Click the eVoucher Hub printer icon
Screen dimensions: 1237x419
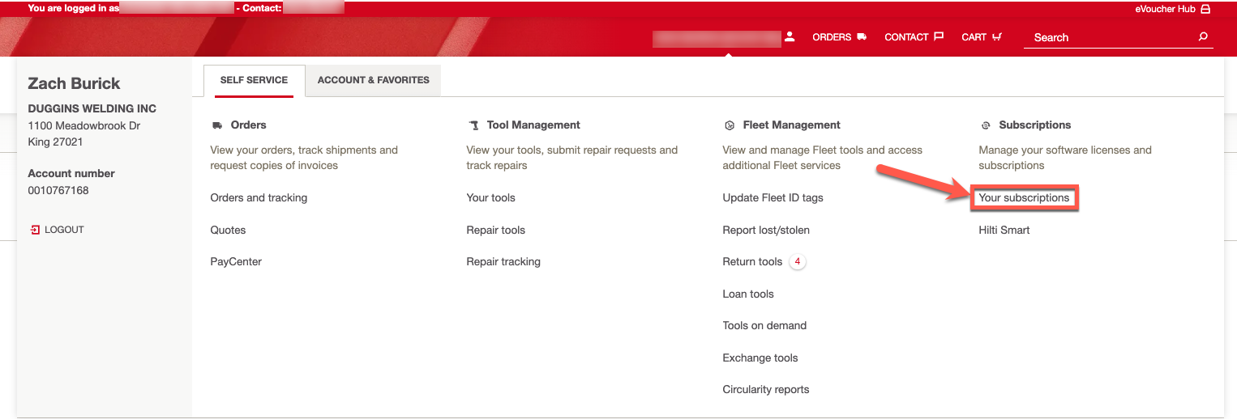coord(1205,9)
